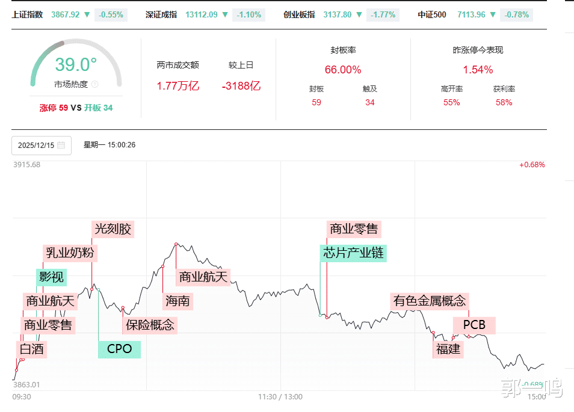
Task: Click the 昨涨停今表现 1.54% value
Action: 478,70
